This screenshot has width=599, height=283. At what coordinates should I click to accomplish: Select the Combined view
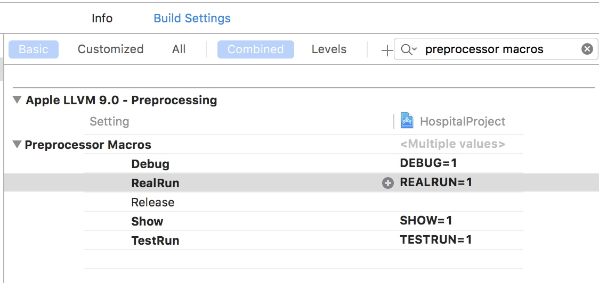pyautogui.click(x=256, y=49)
